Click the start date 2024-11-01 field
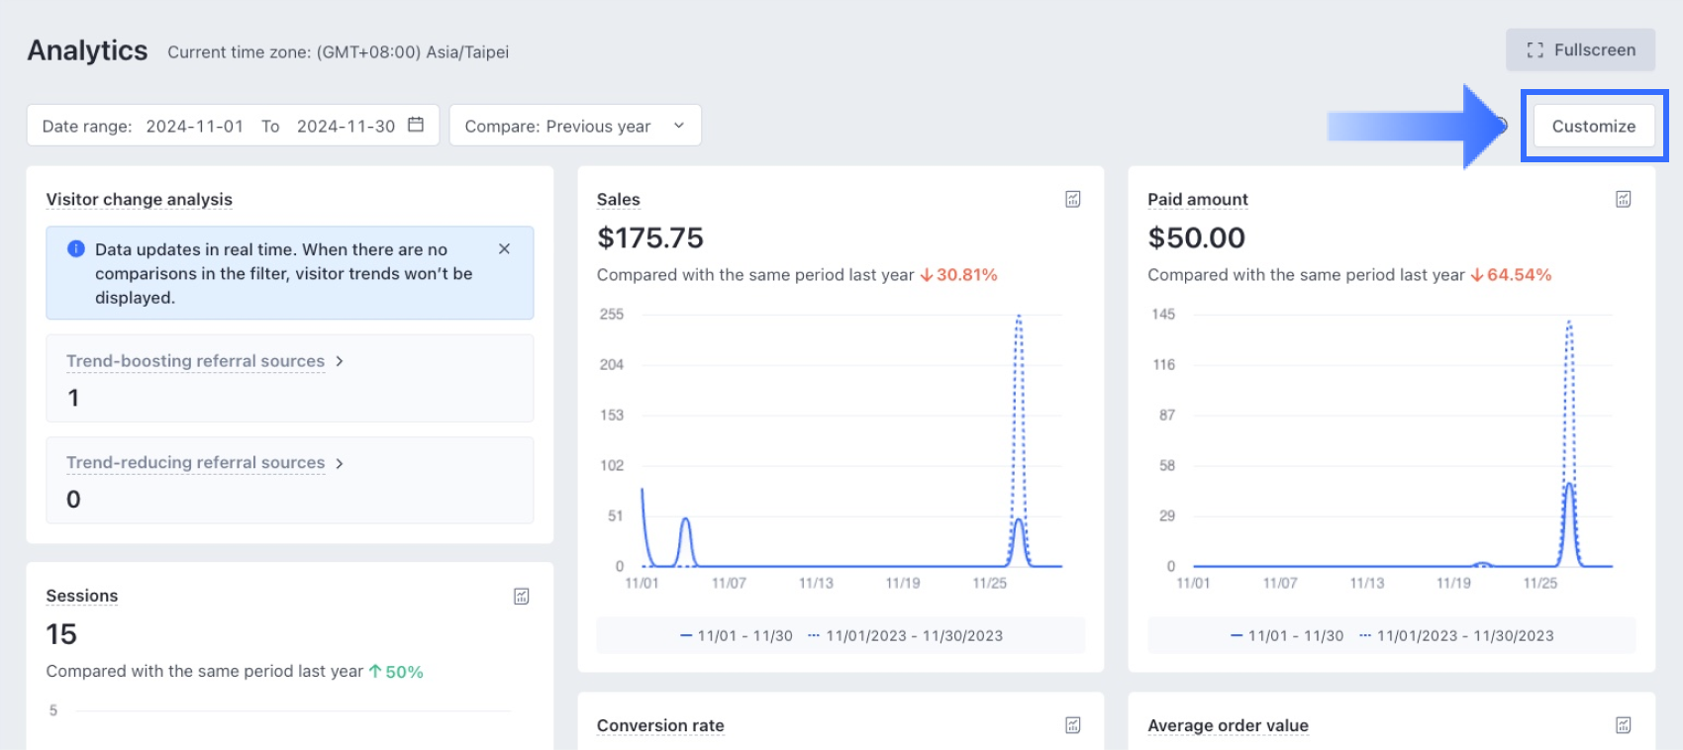This screenshot has height=750, width=1683. (194, 126)
